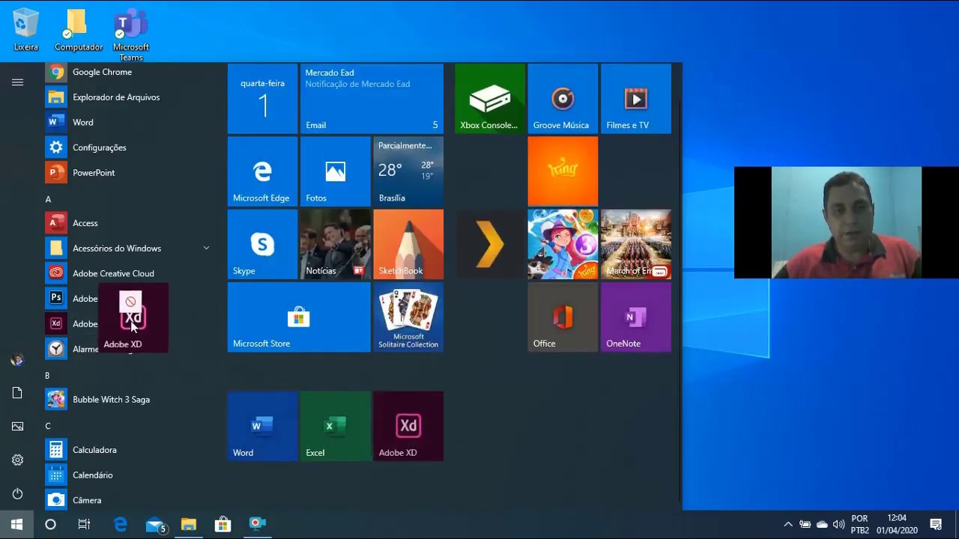This screenshot has width=959, height=539.
Task: Select the Microsoft Teams desktop icon
Action: (x=131, y=35)
